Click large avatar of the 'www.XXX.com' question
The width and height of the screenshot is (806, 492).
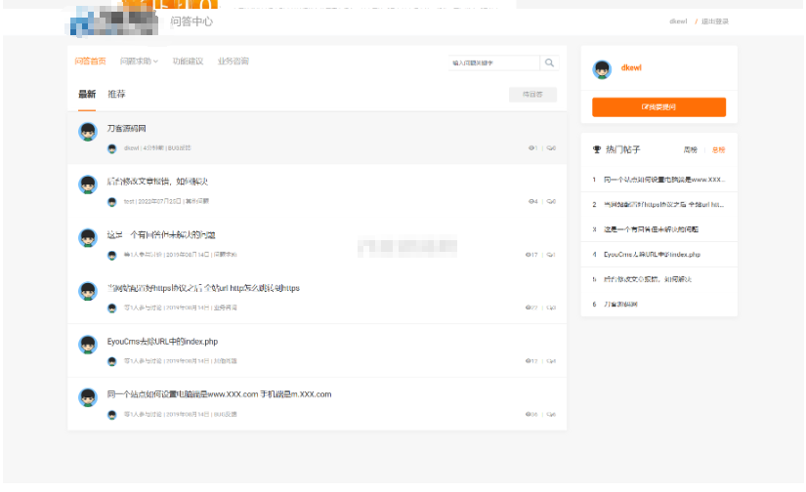(88, 397)
